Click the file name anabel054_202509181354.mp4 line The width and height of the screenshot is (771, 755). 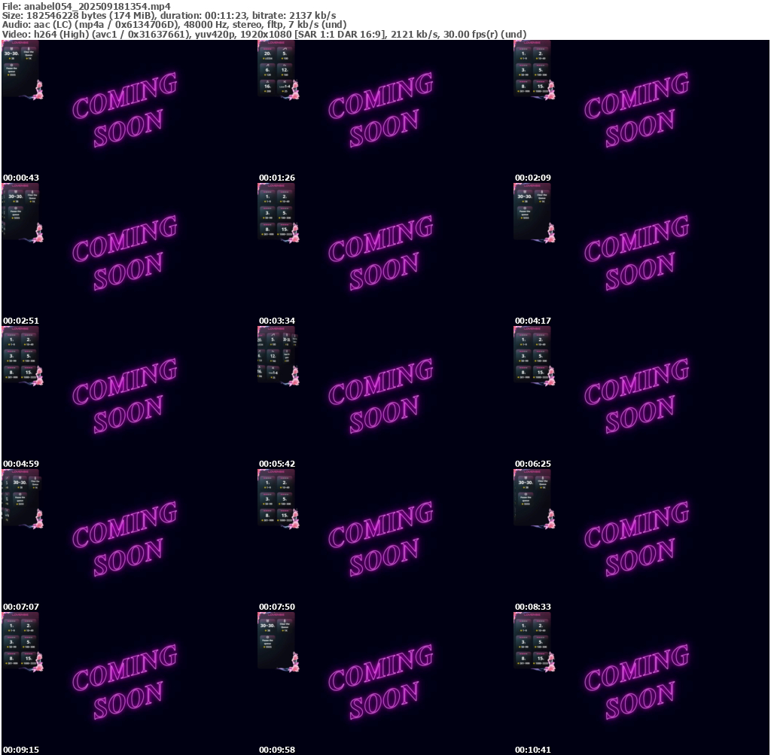tap(87, 6)
